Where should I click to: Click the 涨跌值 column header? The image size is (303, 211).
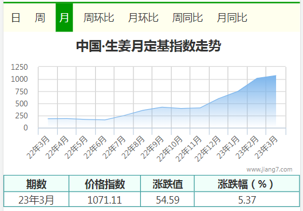168,184
